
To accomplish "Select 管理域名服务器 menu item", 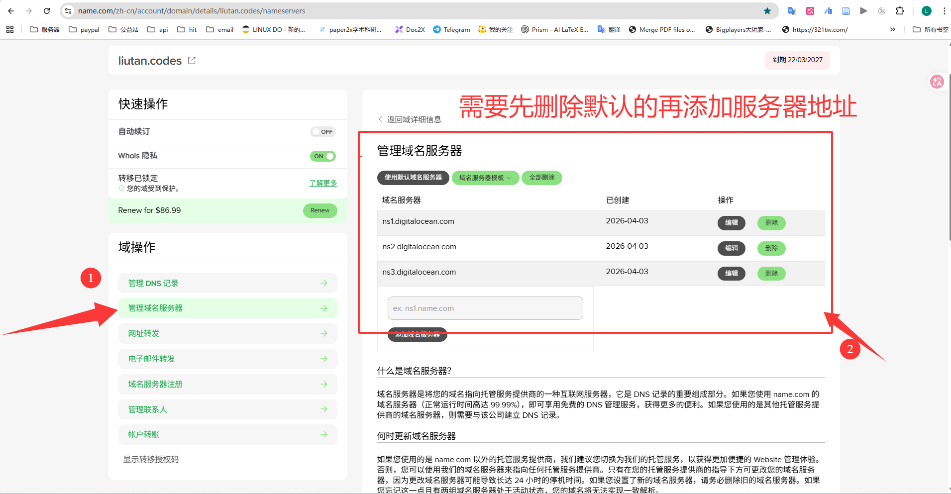I will (x=228, y=308).
